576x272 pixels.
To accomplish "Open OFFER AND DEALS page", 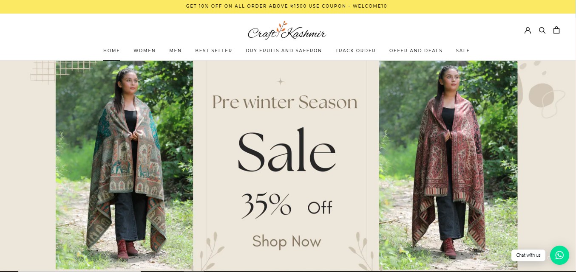I will coord(416,50).
